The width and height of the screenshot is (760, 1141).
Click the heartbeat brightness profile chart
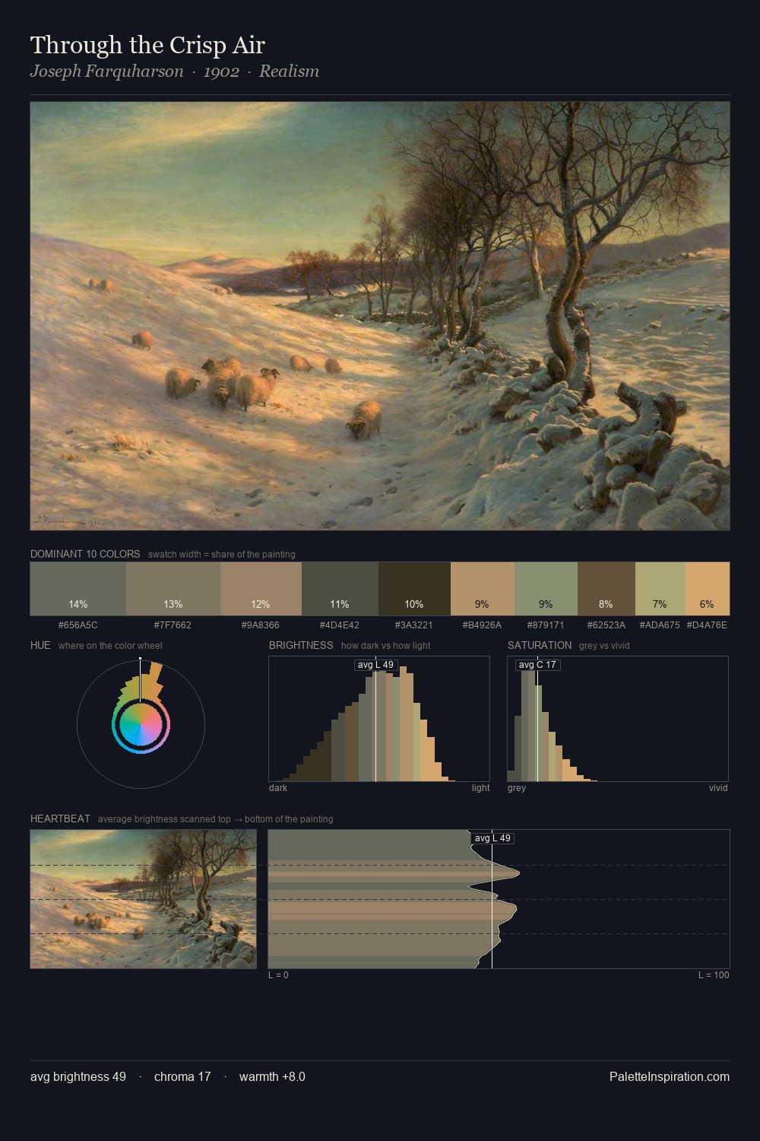tap(499, 899)
